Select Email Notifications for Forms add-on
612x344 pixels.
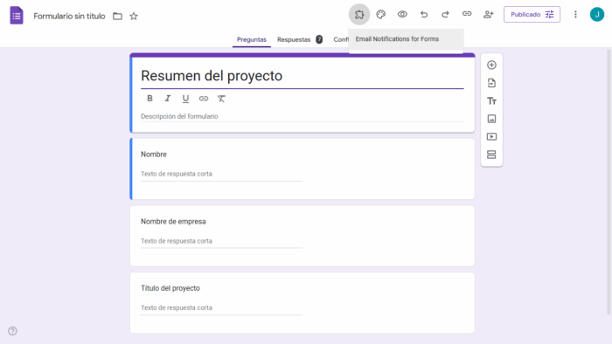pos(406,39)
